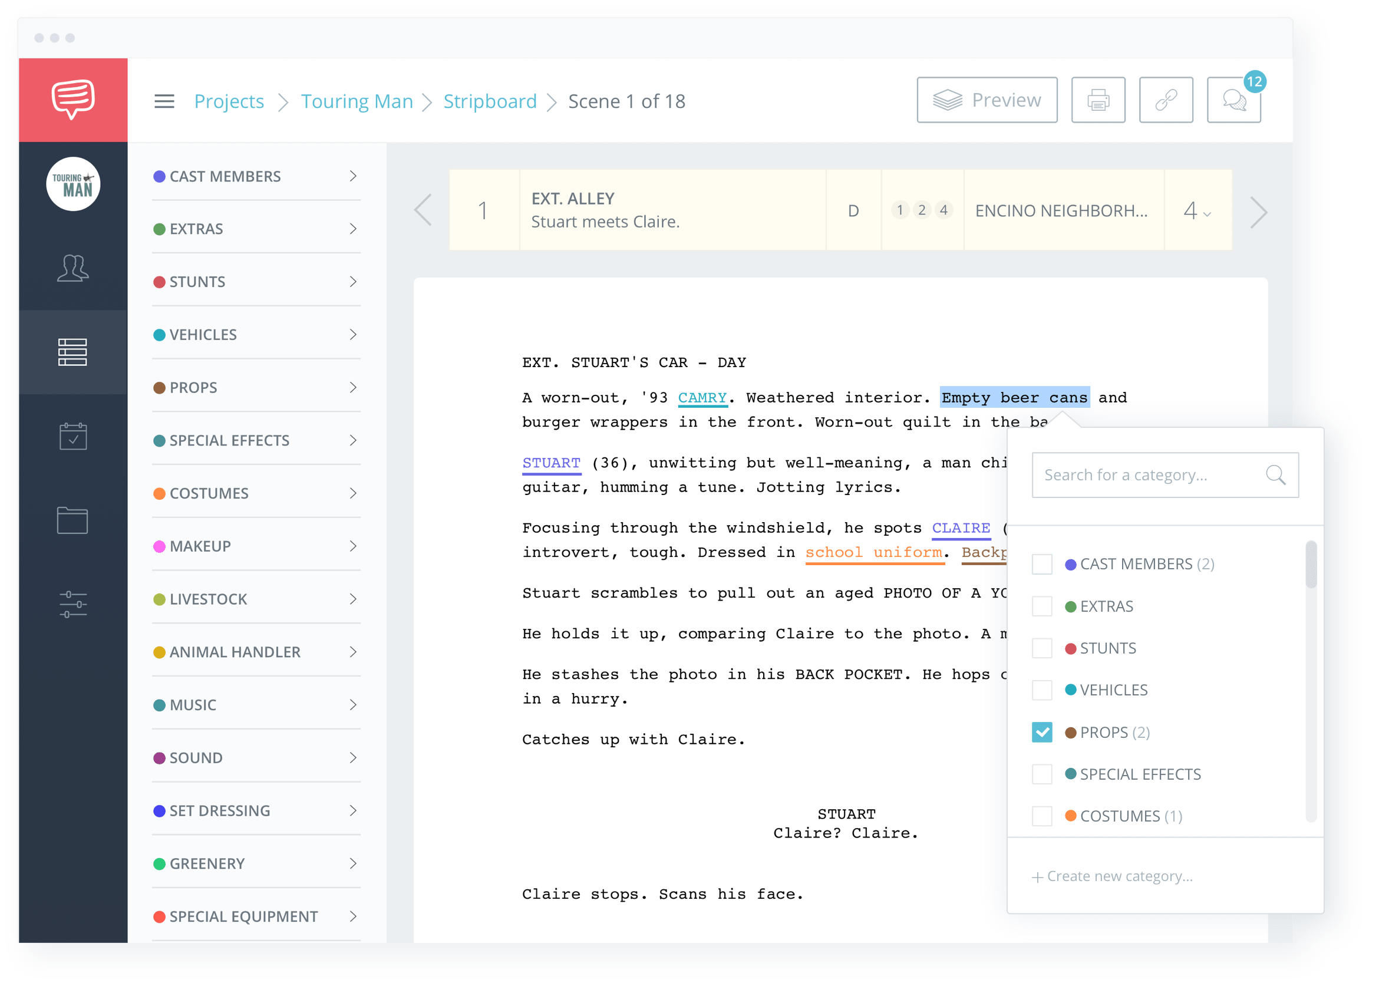This screenshot has width=1379, height=983.
Task: Click the stripboard/scenes panel icon
Action: pyautogui.click(x=70, y=350)
